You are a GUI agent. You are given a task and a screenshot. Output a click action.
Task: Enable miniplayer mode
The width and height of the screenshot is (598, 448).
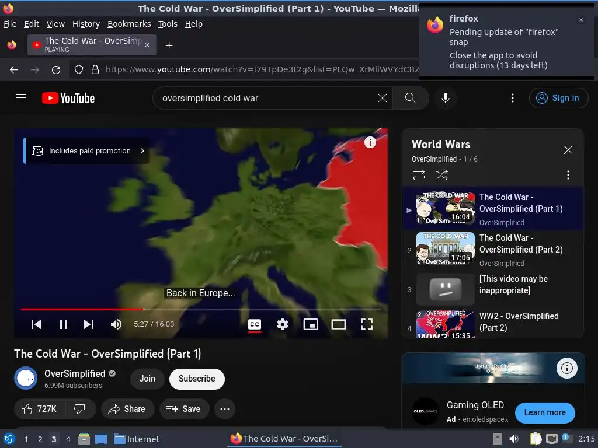311,324
